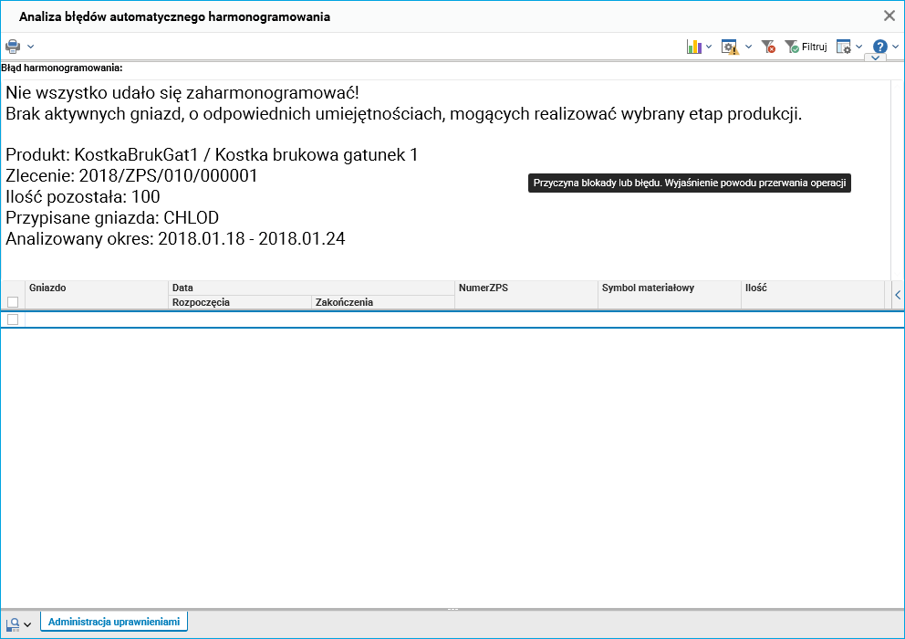The width and height of the screenshot is (905, 639).
Task: Click the Filtruj button
Action: [806, 47]
